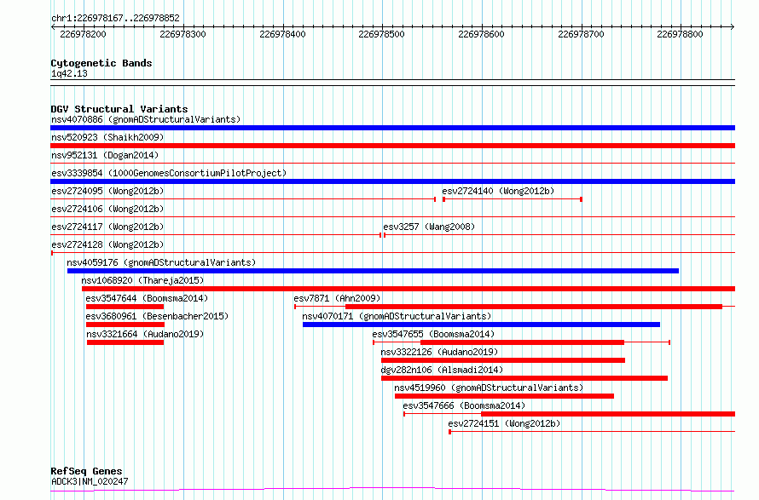Select esv2724095 (Wong2012b) label
Image resolution: width=759 pixels, height=500 pixels.
click(x=107, y=191)
